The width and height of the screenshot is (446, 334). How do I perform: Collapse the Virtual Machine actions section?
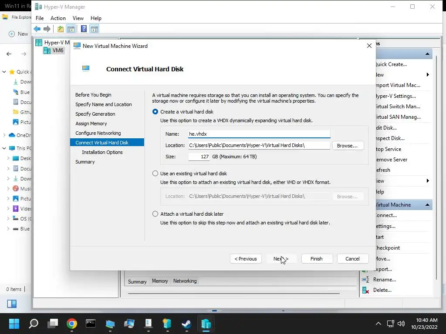click(427, 205)
